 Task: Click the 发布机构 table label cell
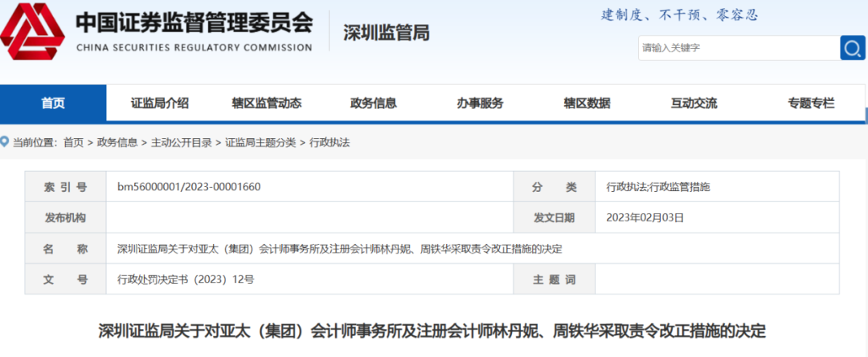coord(65,217)
